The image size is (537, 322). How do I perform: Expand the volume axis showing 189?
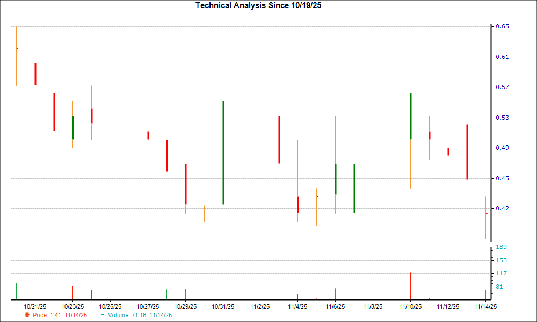pyautogui.click(x=501, y=248)
